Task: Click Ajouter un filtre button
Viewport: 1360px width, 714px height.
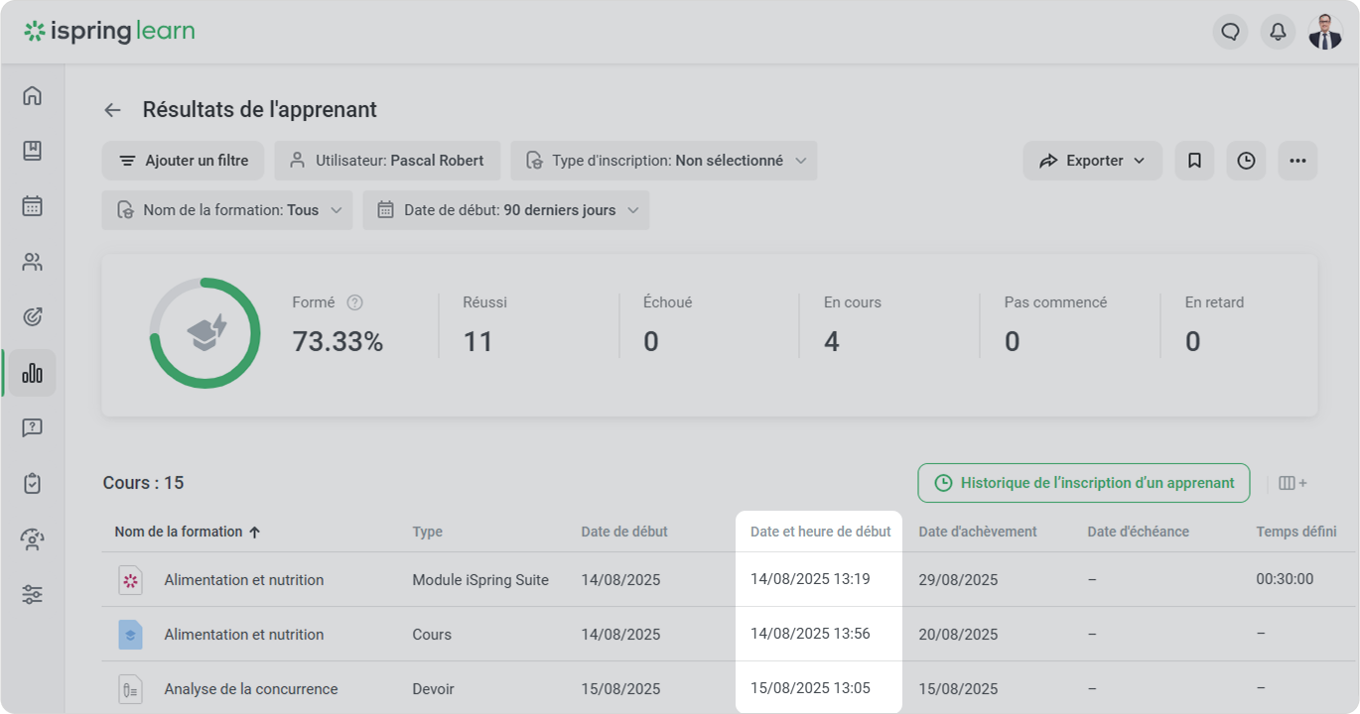Action: pyautogui.click(x=183, y=161)
